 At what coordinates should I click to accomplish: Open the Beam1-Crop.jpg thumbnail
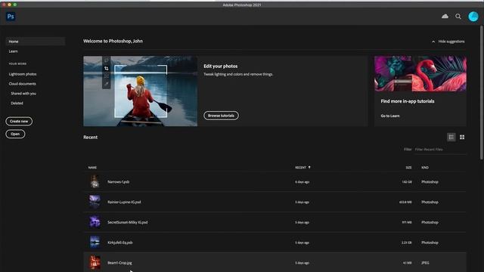point(95,263)
